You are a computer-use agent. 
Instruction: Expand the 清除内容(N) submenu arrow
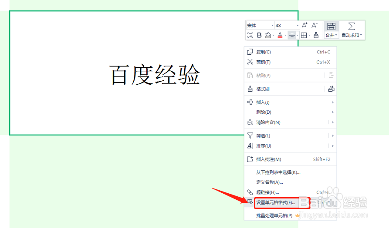point(333,122)
